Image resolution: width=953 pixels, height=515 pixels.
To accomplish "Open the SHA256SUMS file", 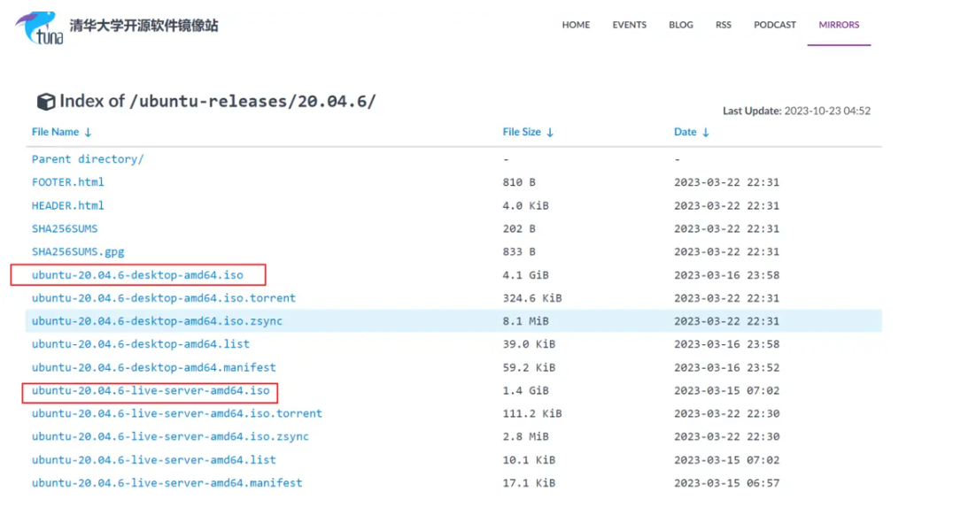I will pyautogui.click(x=65, y=228).
